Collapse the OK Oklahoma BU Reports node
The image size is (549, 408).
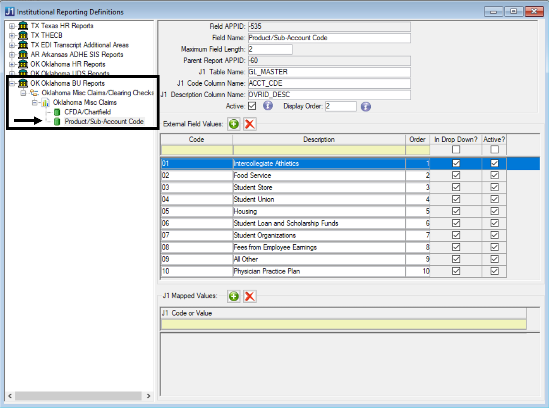12,83
